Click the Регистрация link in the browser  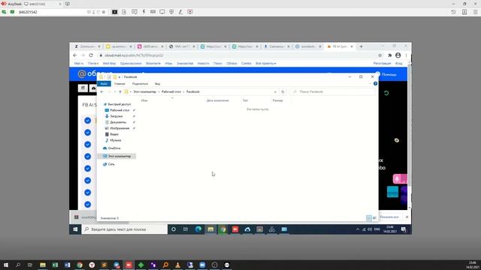point(382,63)
